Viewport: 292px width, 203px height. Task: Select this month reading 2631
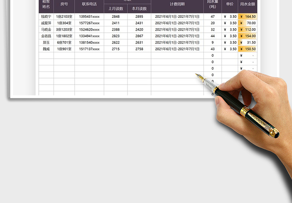tap(139, 42)
